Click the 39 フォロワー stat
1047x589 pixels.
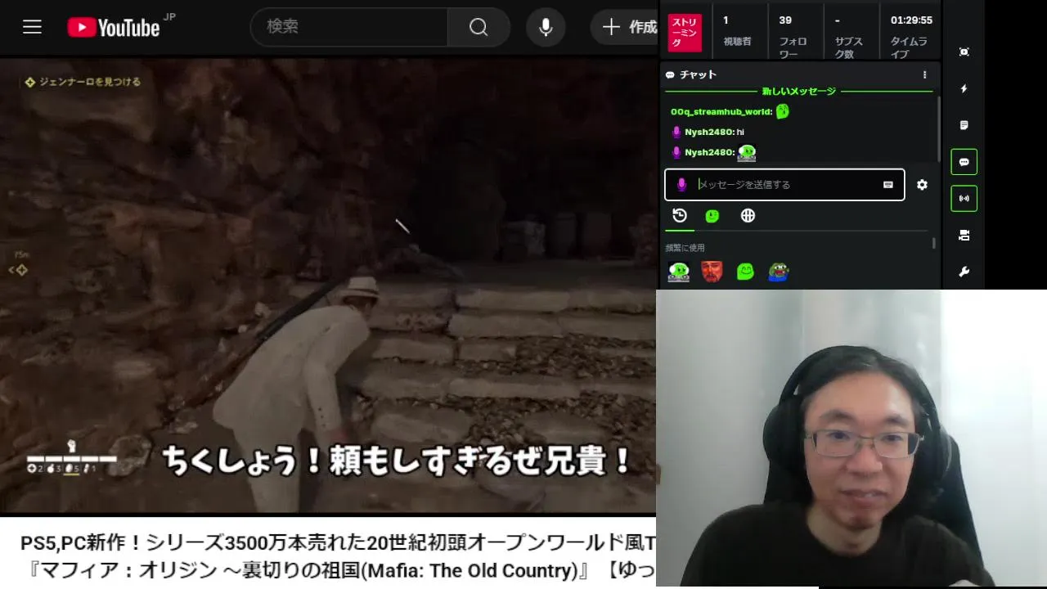793,36
